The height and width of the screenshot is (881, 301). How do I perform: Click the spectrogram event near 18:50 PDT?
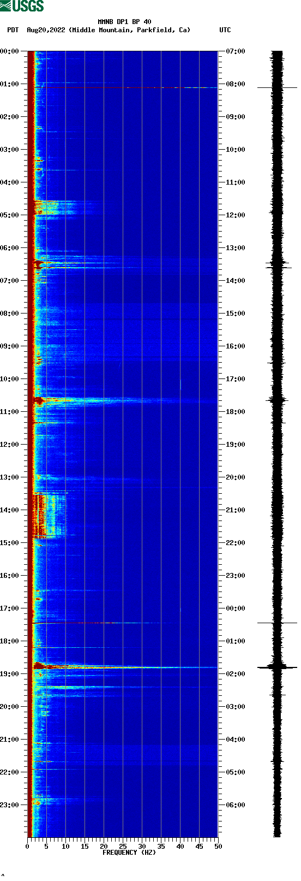coord(123,667)
